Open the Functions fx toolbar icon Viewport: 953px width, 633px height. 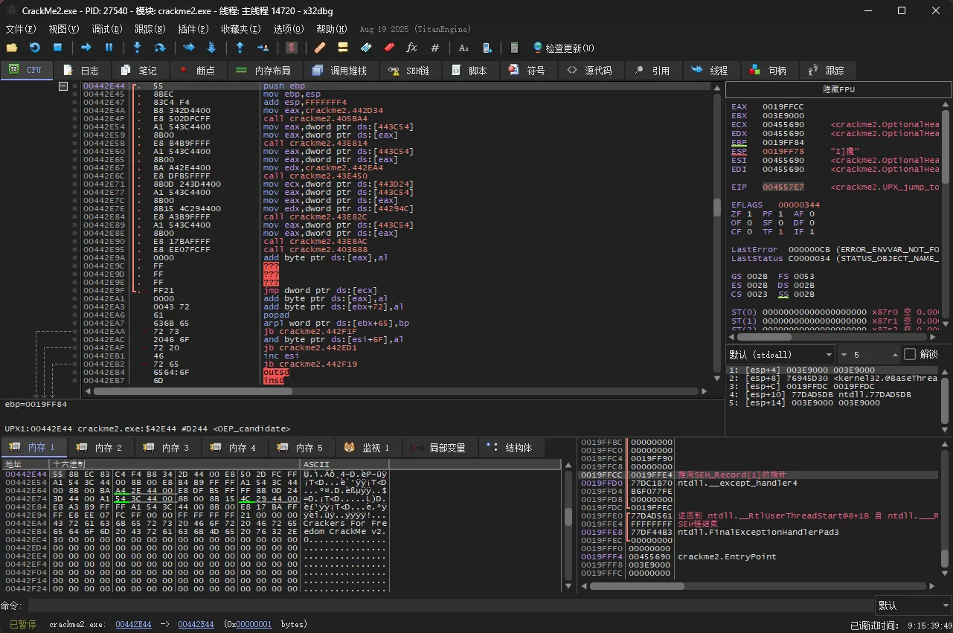(411, 48)
